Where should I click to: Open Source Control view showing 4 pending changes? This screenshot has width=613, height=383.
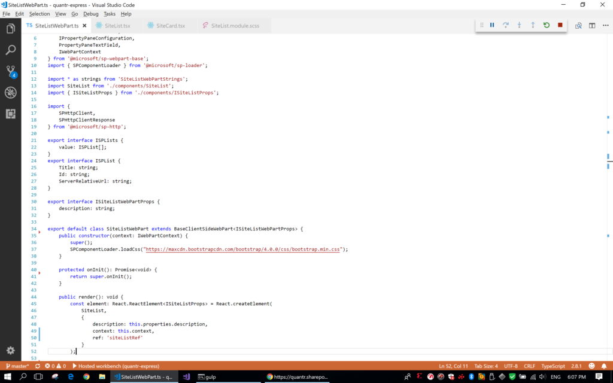10,73
